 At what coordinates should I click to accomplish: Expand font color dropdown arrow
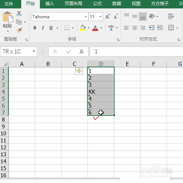(101, 28)
